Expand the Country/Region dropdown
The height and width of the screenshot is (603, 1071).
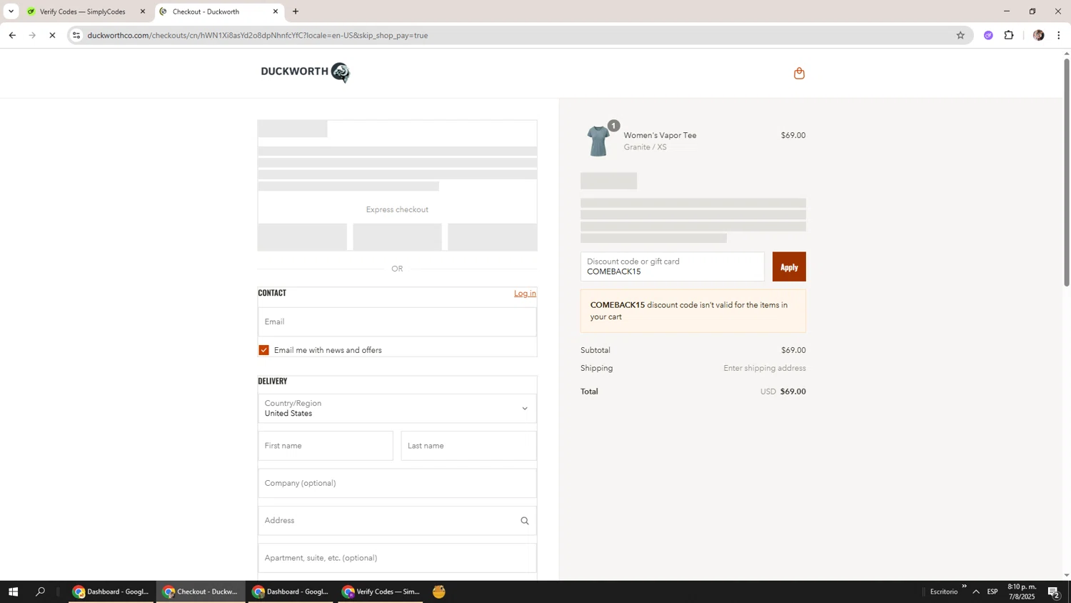coord(397,409)
